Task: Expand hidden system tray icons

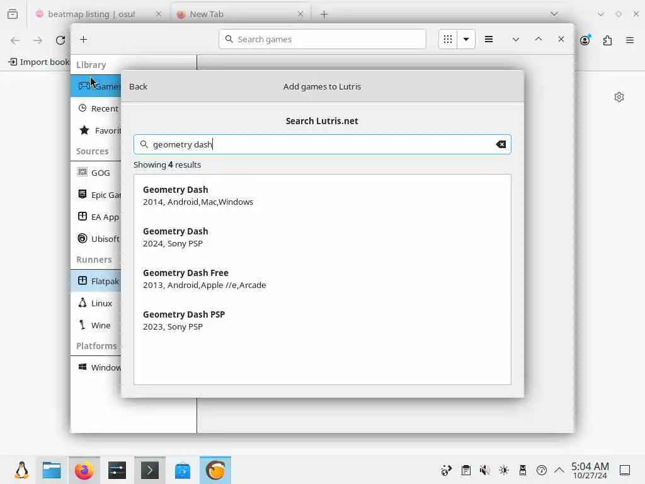Action: (559, 470)
